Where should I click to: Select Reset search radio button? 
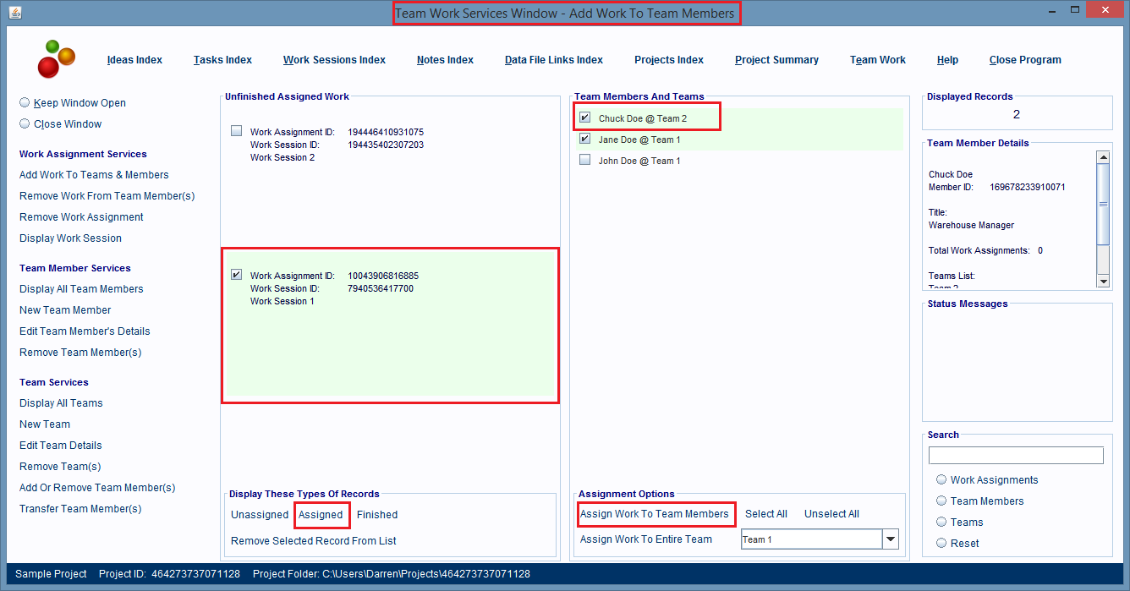(941, 543)
